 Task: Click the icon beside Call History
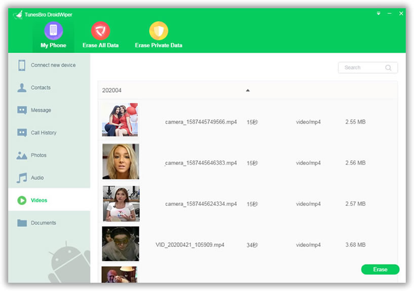(22, 132)
